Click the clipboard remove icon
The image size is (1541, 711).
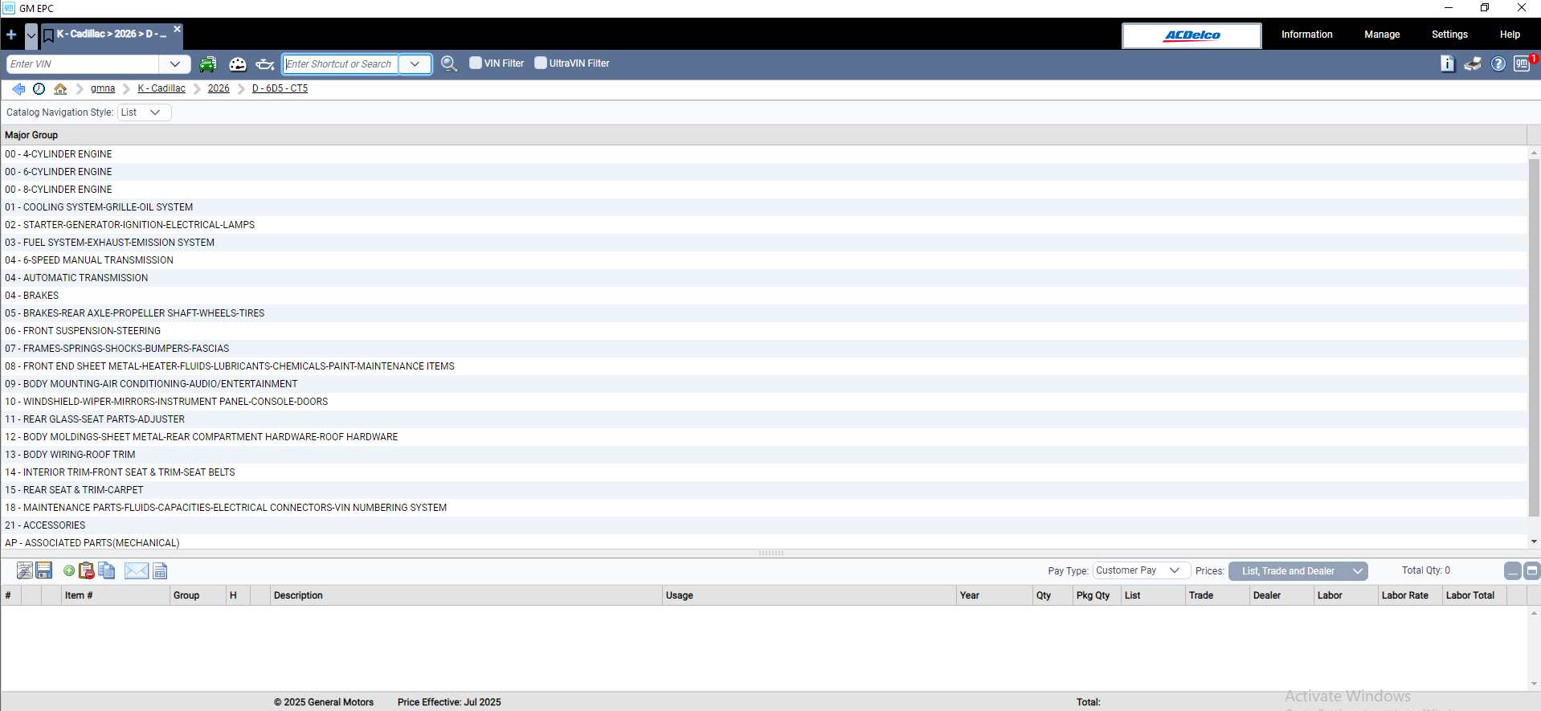pos(87,570)
